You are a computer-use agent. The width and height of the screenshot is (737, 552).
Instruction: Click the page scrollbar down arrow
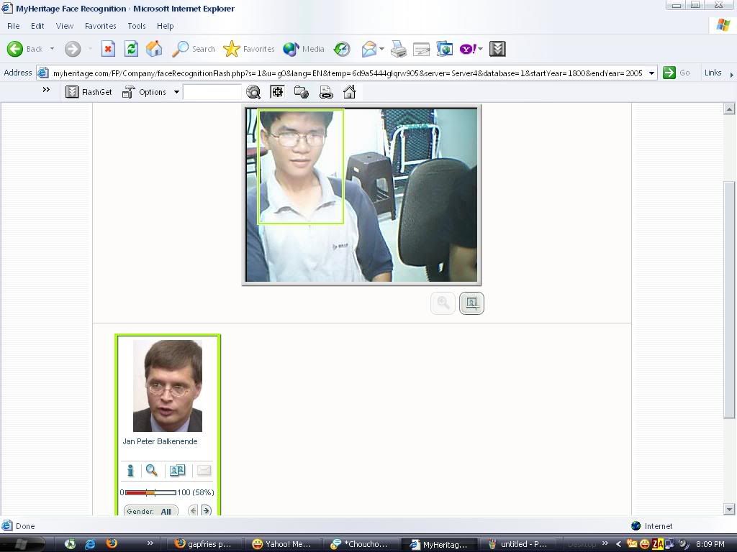(x=729, y=510)
